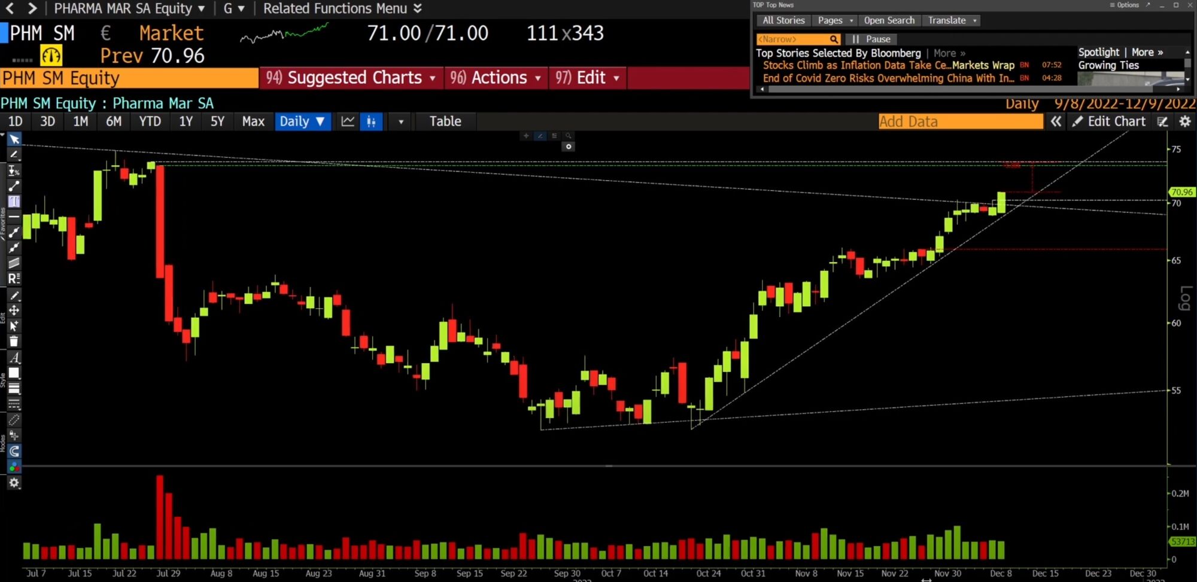Open 'Stocks Climb as Inflation Data' story
The image size is (1197, 582).
click(889, 65)
